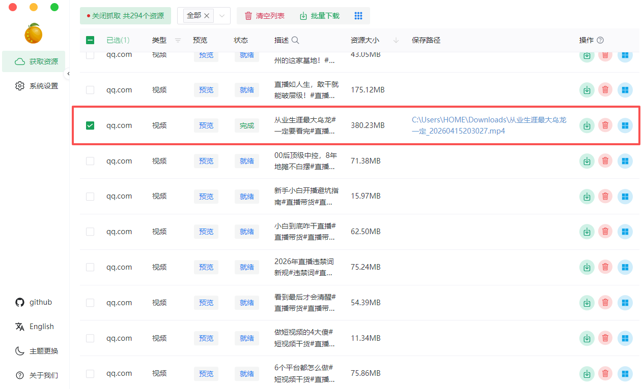The height and width of the screenshot is (389, 644).
Task: Click search icon beside 描述 column header
Action: coord(295,41)
